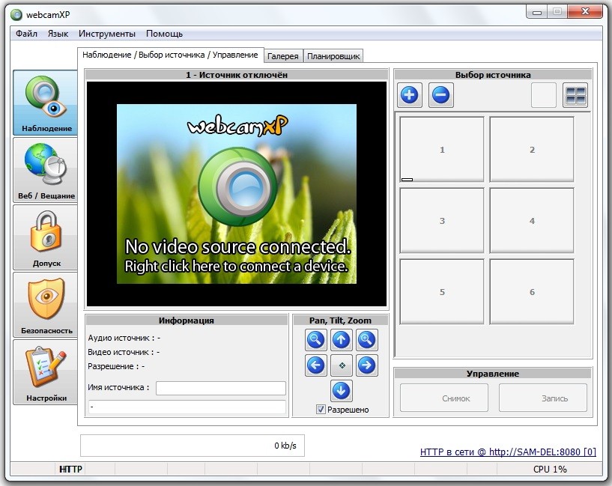The image size is (612, 486).
Task: Tilt camera up with up arrow
Action: [342, 340]
